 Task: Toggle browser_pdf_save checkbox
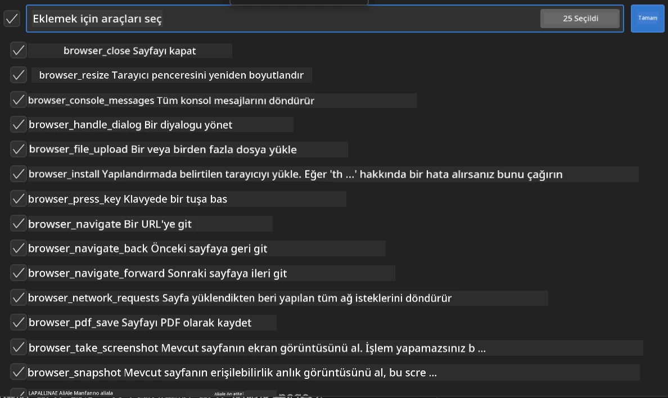(19, 322)
